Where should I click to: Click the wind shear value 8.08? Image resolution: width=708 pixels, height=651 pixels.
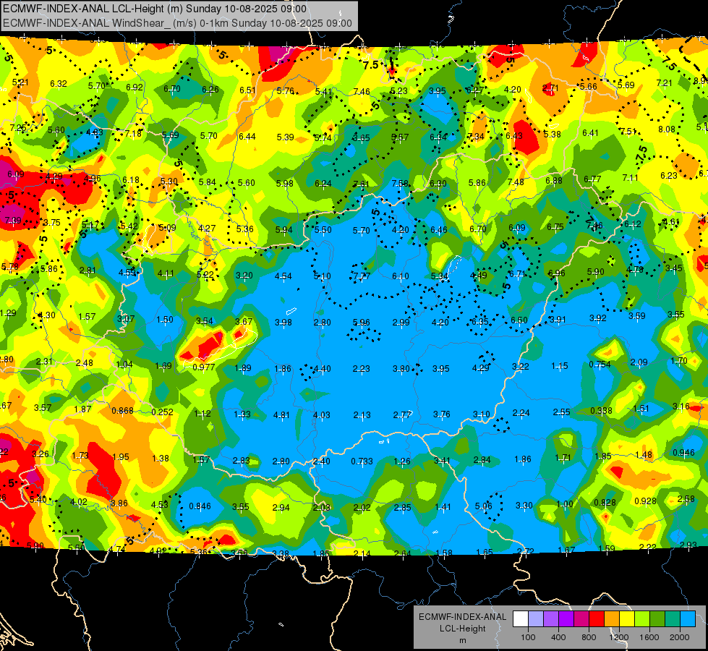tap(667, 129)
